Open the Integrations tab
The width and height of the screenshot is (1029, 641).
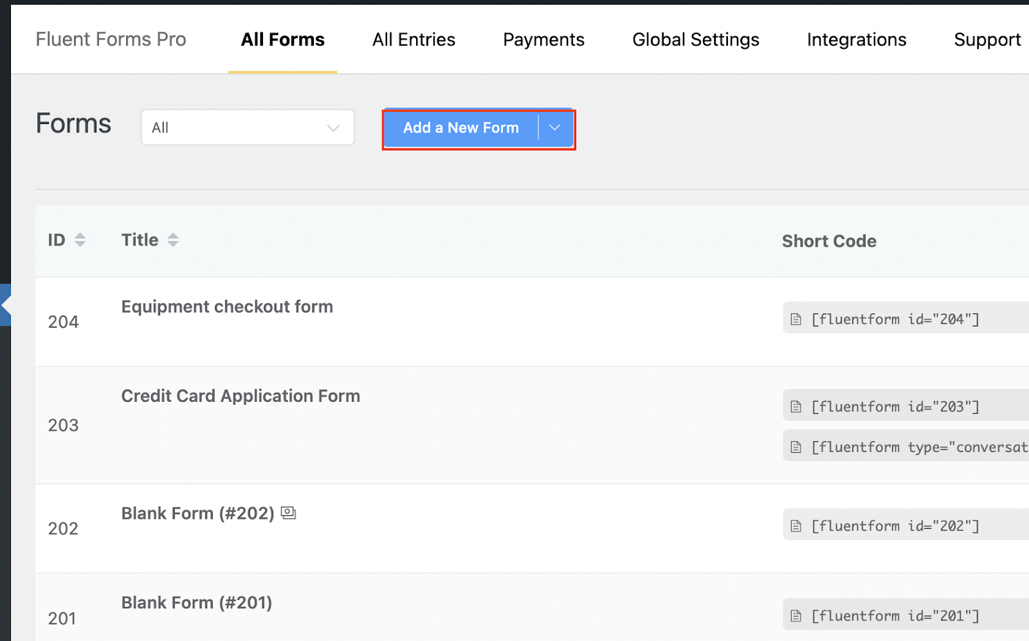point(856,40)
